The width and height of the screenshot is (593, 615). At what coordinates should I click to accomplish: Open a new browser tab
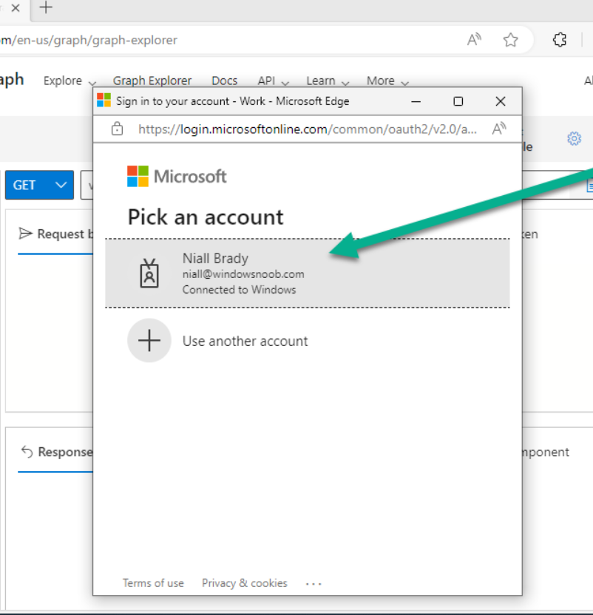pos(46,7)
